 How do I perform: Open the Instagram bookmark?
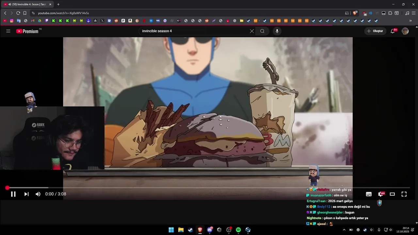(12, 21)
